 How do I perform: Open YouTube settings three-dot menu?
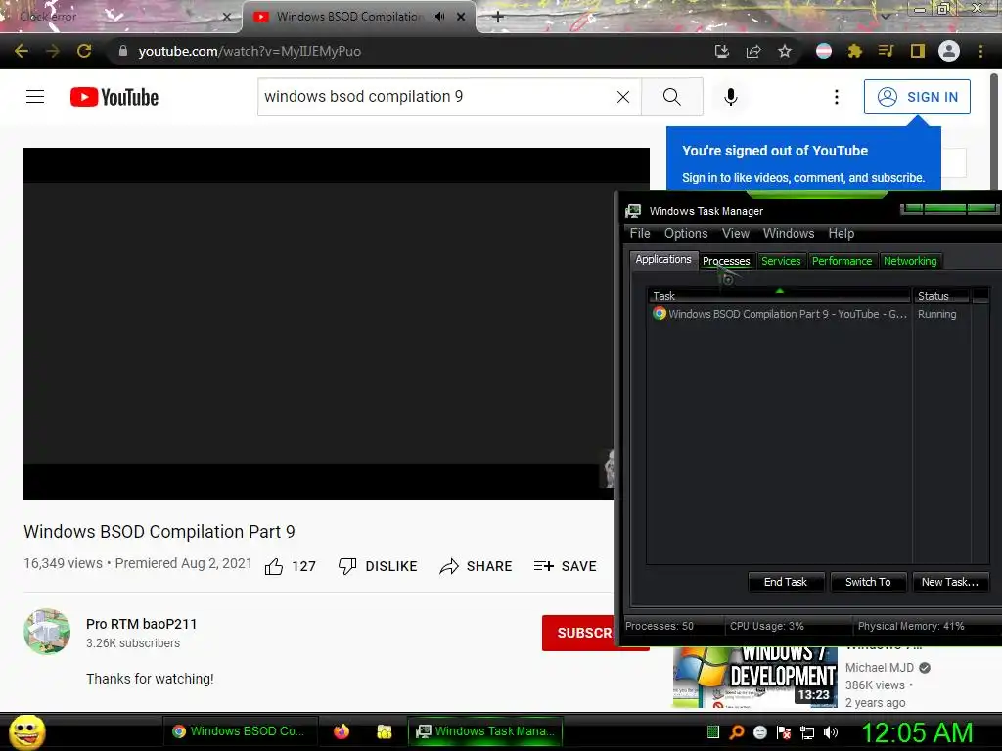coord(836,97)
